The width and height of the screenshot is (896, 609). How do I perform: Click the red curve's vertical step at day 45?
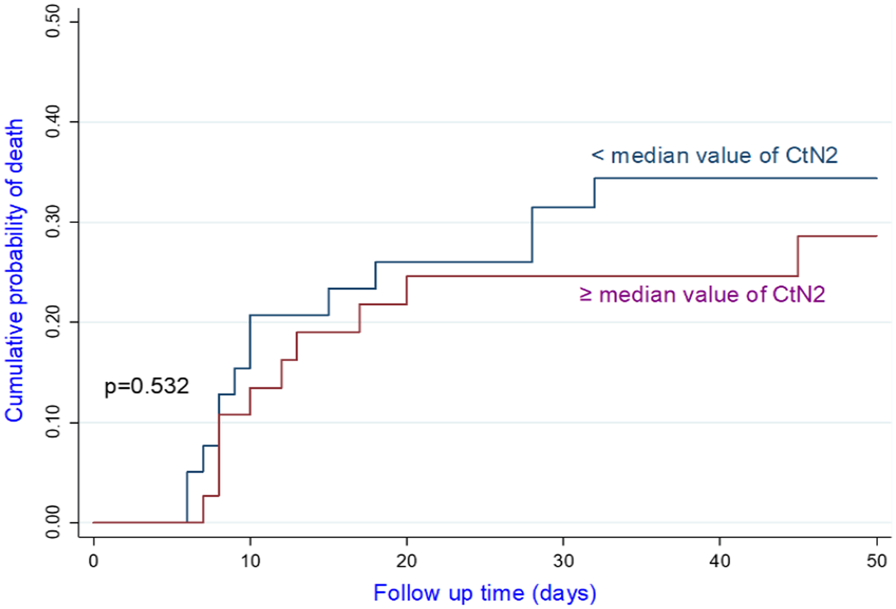click(x=798, y=256)
